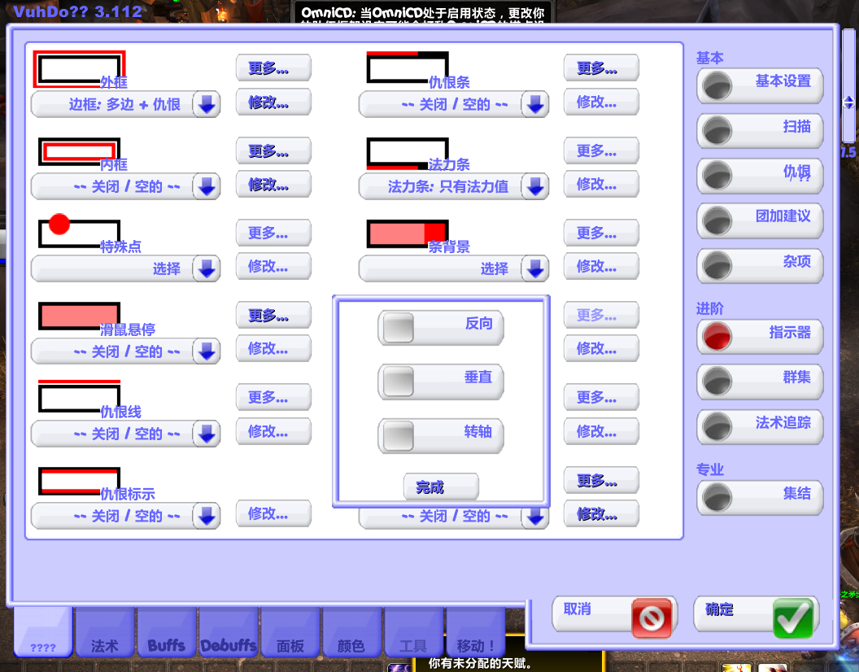Expand the 法力条 dropdown showing 只有法力值

point(534,187)
